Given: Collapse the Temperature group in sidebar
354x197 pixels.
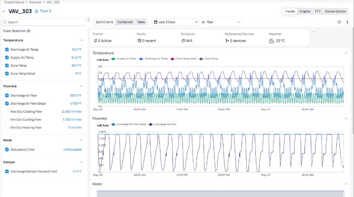Looking at the screenshot, I should click(x=81, y=40).
